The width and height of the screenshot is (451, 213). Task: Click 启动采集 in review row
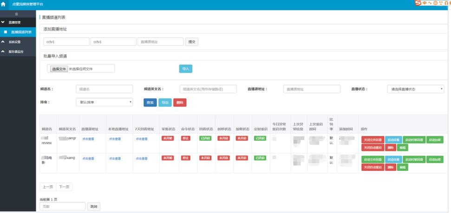point(393,140)
